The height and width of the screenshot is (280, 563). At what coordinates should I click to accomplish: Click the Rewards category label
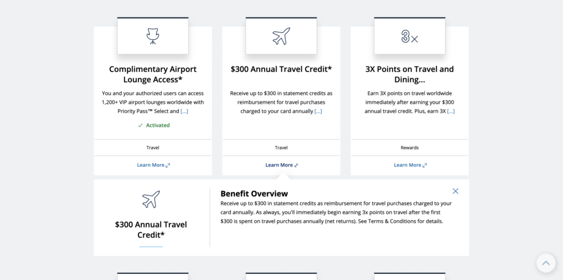click(x=410, y=147)
